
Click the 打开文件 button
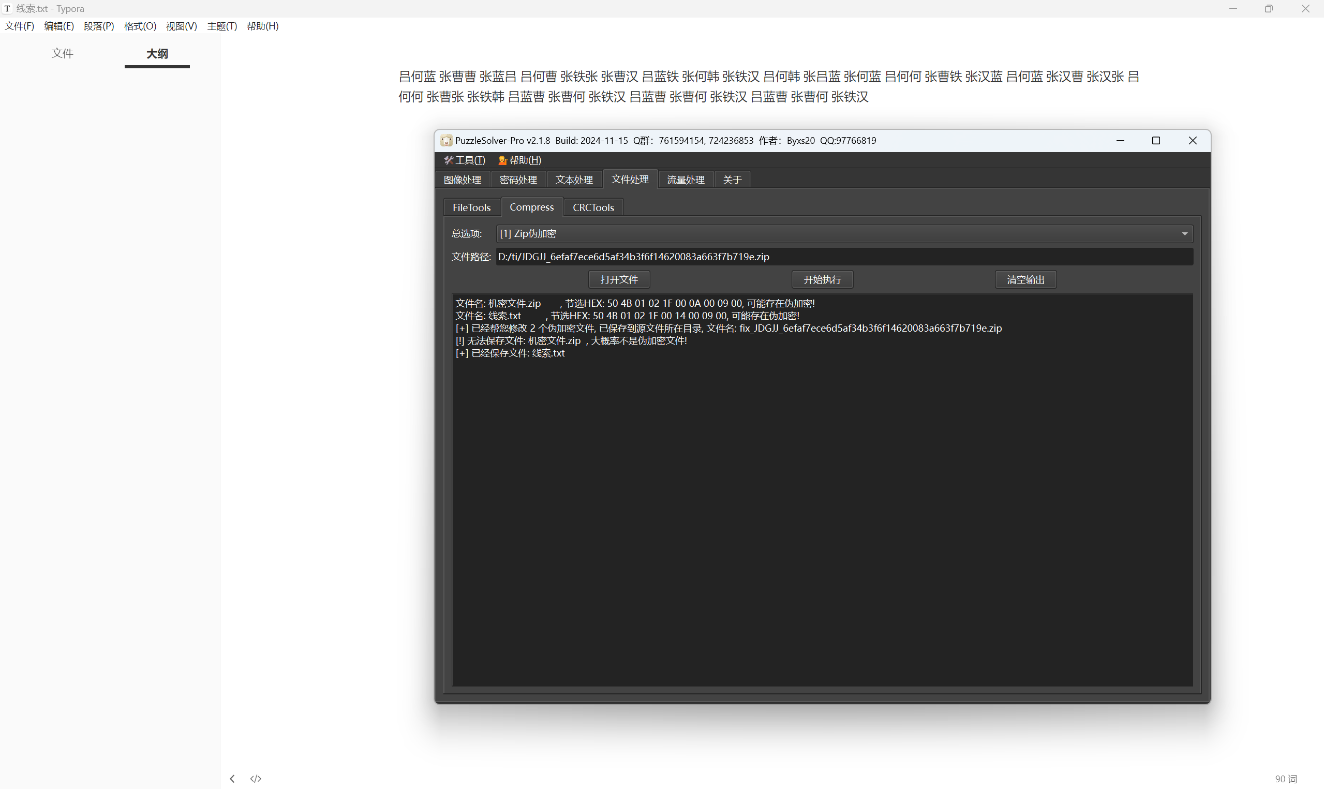pyautogui.click(x=619, y=280)
